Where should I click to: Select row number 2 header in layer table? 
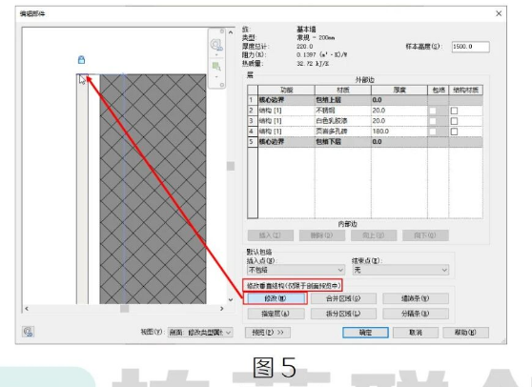(253, 111)
